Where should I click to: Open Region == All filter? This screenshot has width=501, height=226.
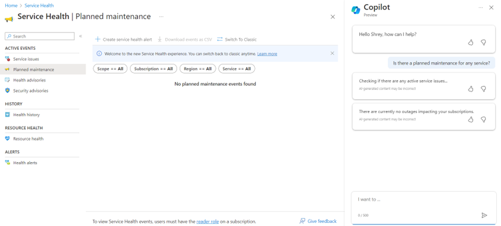click(x=198, y=69)
